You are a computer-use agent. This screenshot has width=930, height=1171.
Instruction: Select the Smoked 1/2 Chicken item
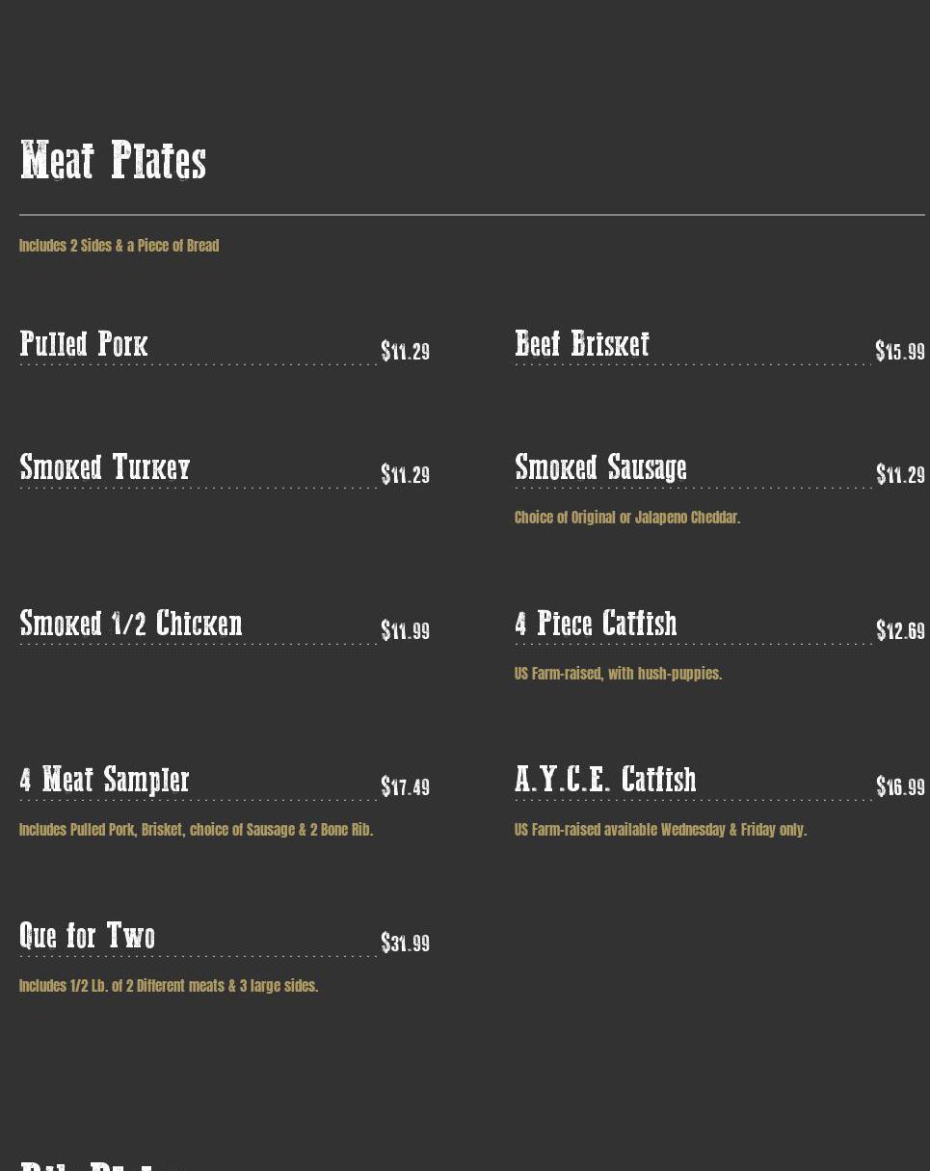pos(131,624)
